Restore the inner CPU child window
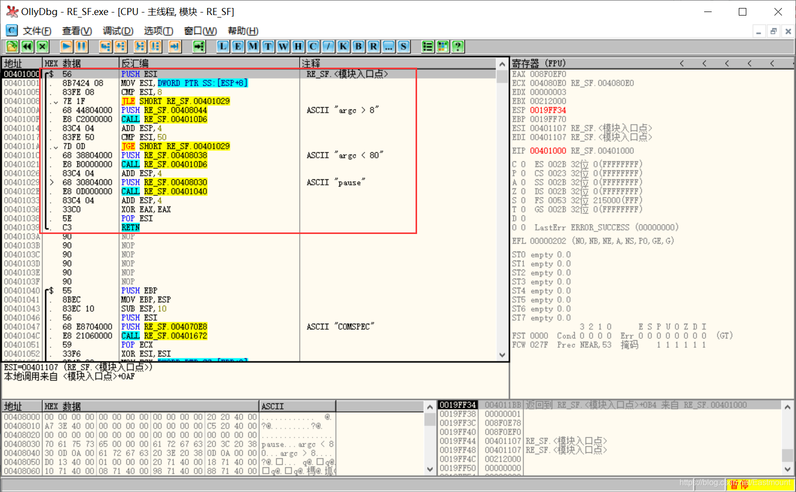796x492 pixels. pos(773,31)
